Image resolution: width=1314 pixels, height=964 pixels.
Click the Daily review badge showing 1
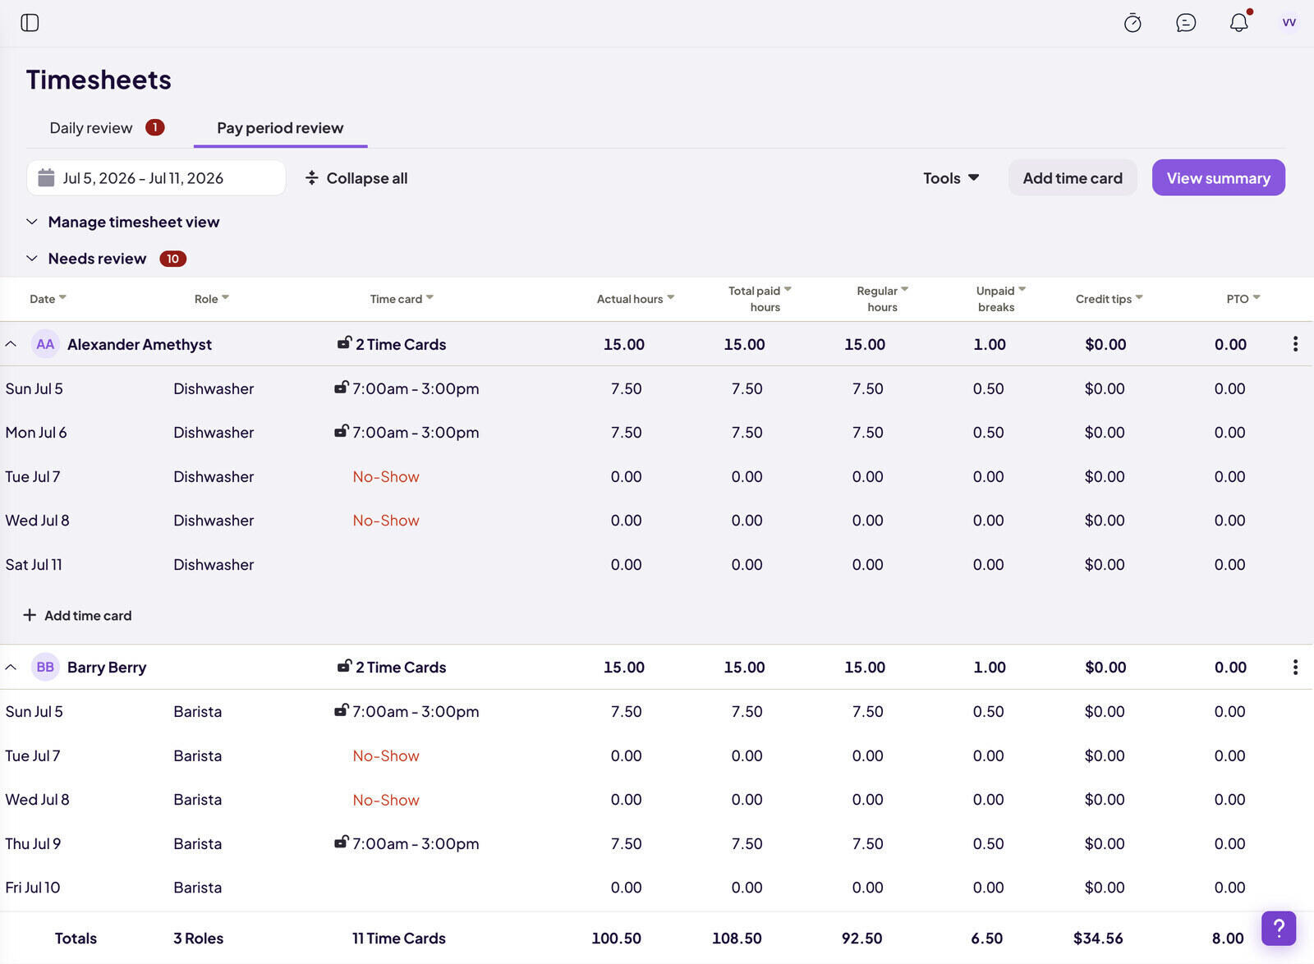(154, 127)
